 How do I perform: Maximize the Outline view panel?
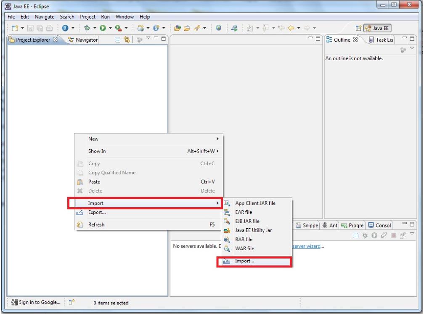click(x=412, y=39)
